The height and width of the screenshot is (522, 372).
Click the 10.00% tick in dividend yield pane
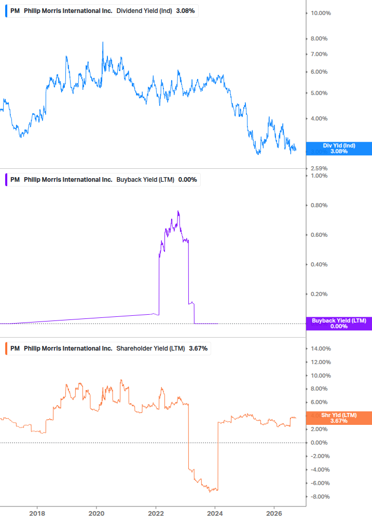pos(321,14)
